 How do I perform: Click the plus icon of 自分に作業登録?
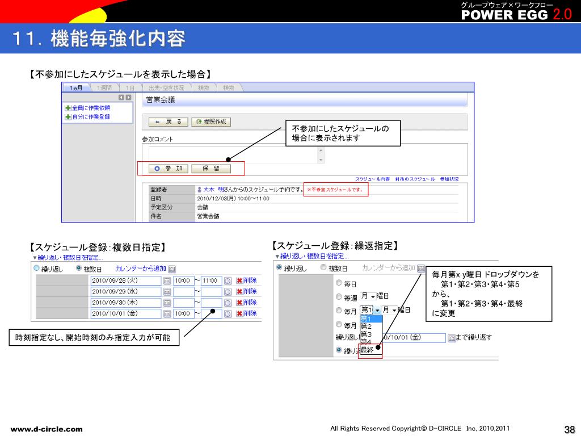coord(68,117)
